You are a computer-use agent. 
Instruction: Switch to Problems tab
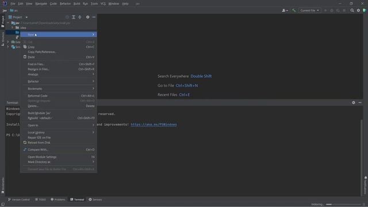(x=58, y=200)
